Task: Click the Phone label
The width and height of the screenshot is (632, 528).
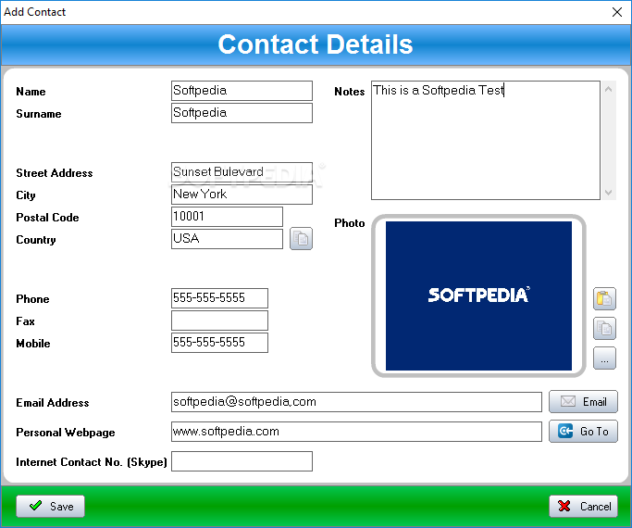Action: click(32, 299)
